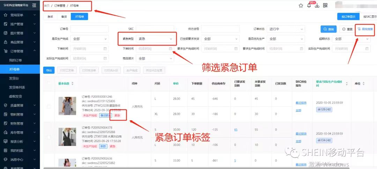Open 发货单列表 in the sidebar
The image size is (377, 169).
pos(17,87)
